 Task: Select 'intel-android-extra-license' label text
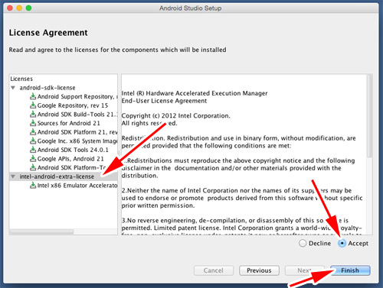tap(57, 176)
